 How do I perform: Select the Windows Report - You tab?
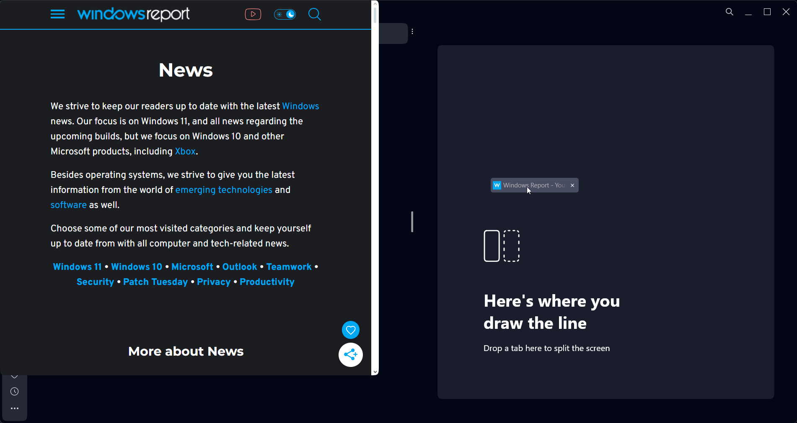pyautogui.click(x=534, y=185)
